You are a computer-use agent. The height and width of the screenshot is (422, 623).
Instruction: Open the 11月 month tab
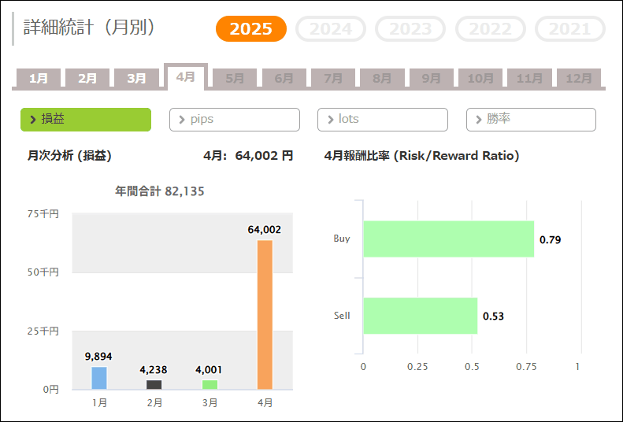tap(529, 78)
